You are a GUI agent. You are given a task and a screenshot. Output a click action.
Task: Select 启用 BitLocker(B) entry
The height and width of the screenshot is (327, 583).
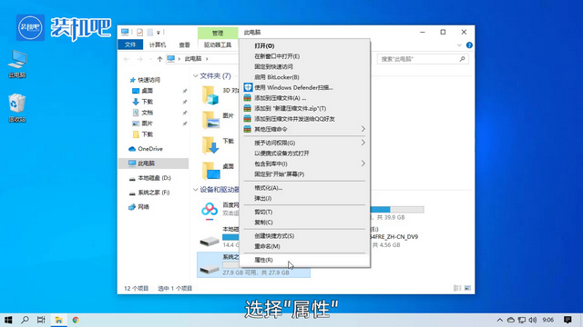276,77
